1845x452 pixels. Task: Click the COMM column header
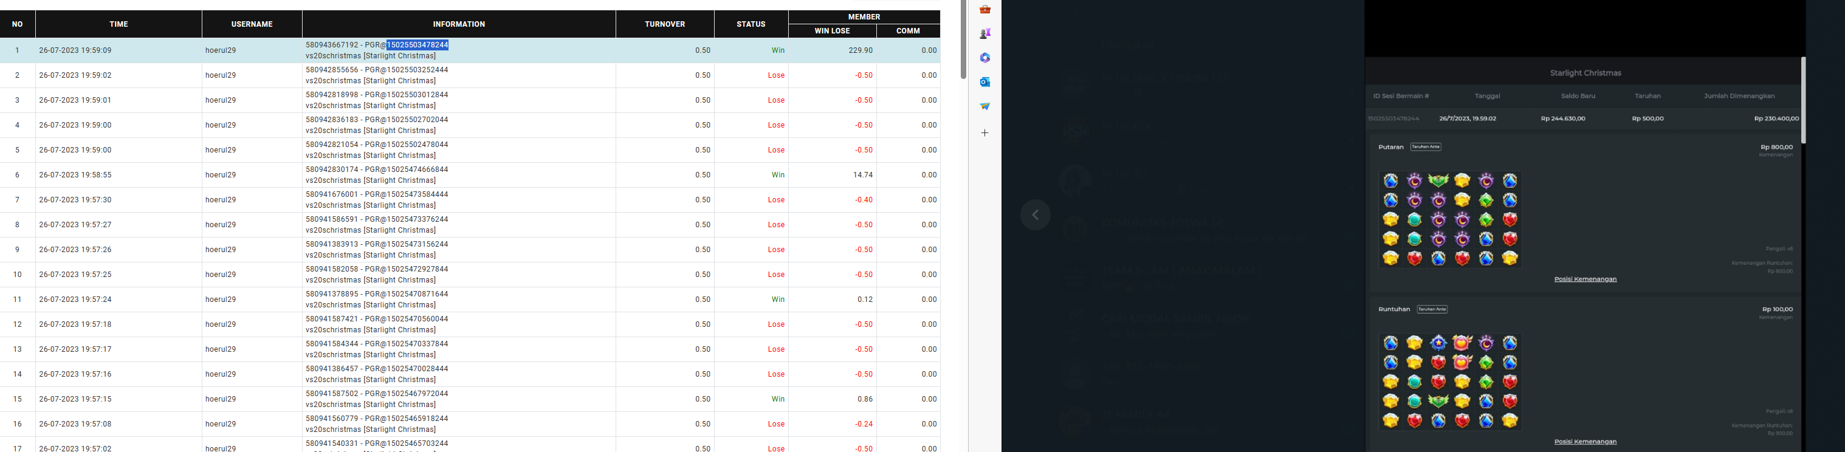(x=908, y=31)
